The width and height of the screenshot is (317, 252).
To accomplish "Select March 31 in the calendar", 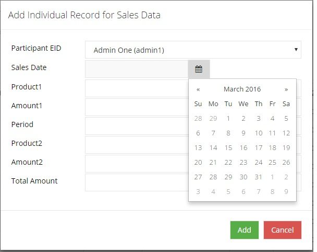I will click(259, 177).
